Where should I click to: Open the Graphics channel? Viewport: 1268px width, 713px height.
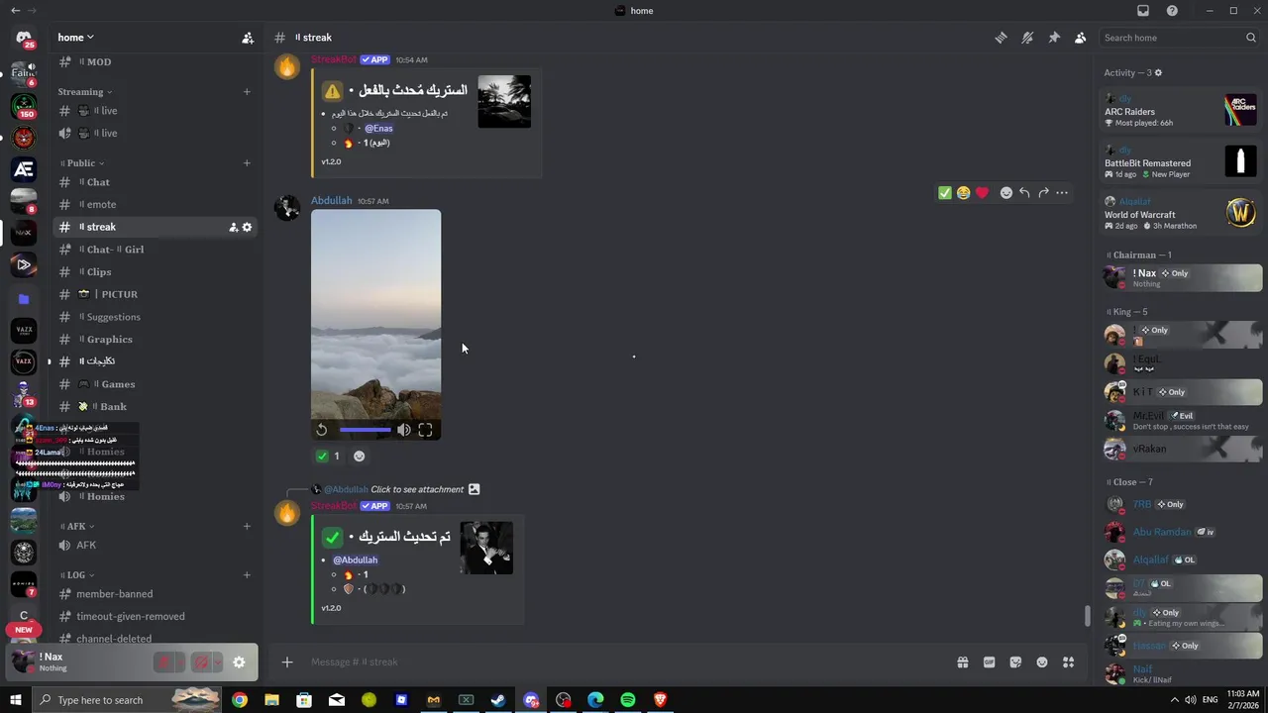pos(155,340)
